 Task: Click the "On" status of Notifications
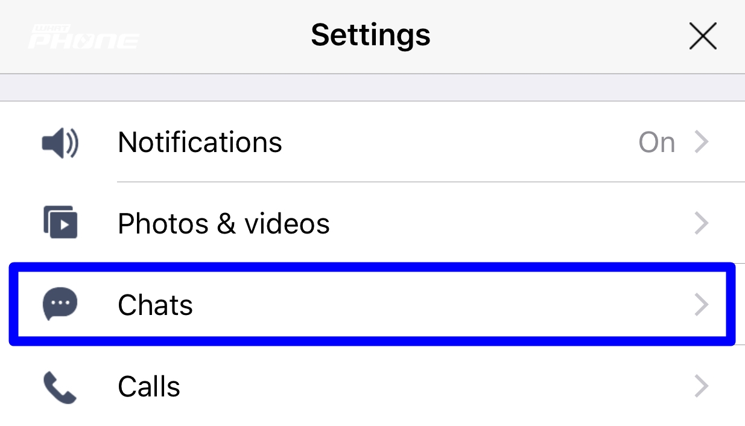tap(656, 143)
